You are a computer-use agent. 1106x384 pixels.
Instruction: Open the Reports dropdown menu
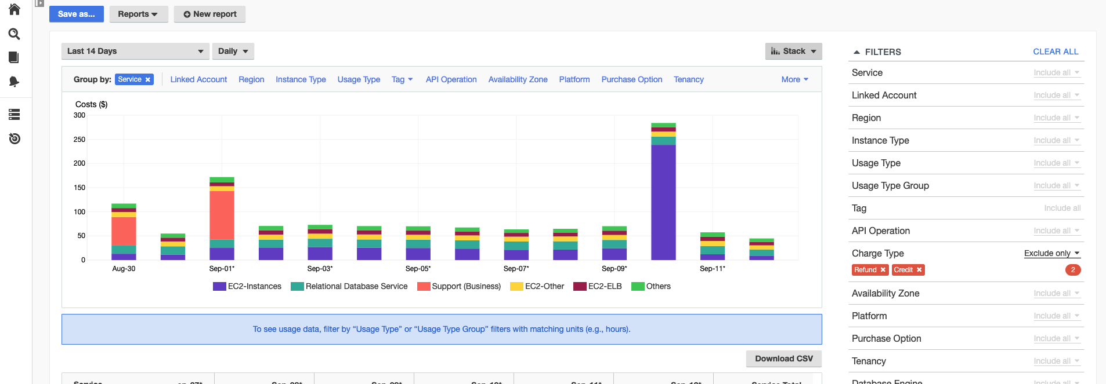point(139,14)
